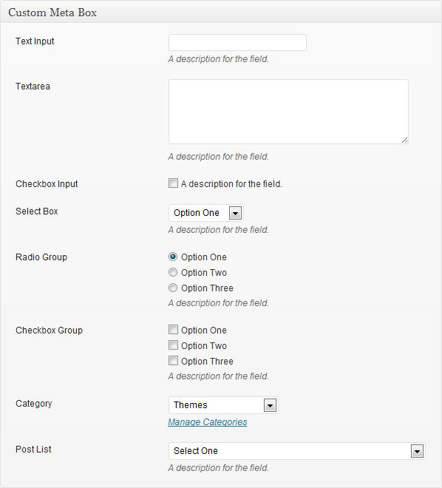Viewport: 442px width, 488px height.
Task: Check Option One in Checkbox Group
Action: pos(173,329)
